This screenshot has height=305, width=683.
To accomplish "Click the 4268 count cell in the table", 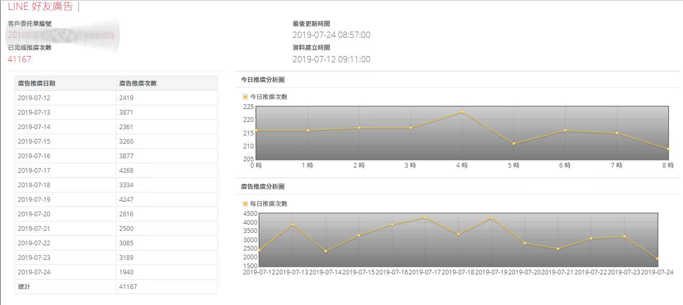I will tap(126, 171).
